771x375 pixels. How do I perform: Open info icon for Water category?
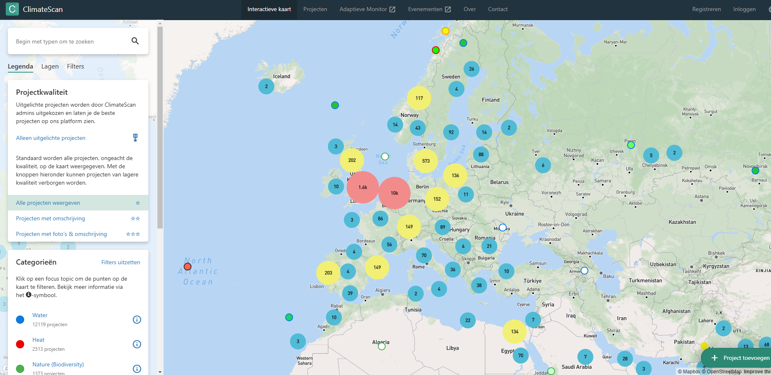tap(137, 320)
